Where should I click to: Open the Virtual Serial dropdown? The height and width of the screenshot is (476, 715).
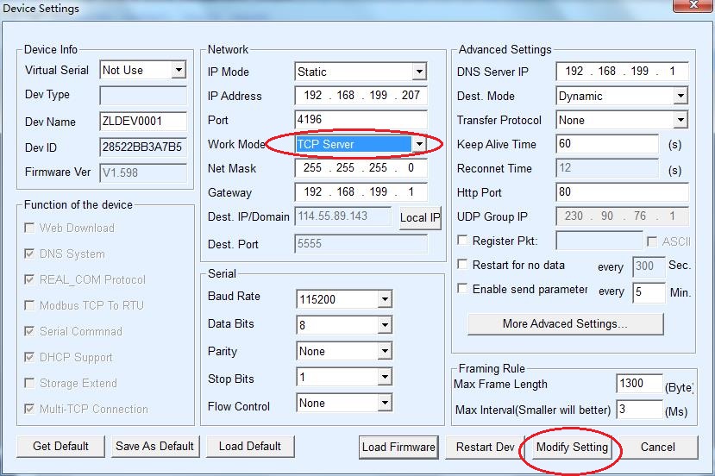pos(179,71)
